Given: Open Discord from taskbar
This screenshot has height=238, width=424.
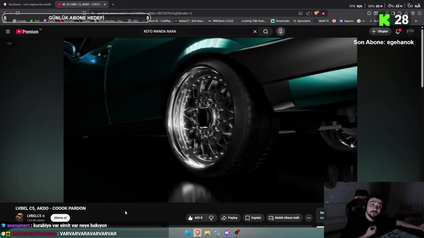Looking at the screenshot, I should pos(227,233).
